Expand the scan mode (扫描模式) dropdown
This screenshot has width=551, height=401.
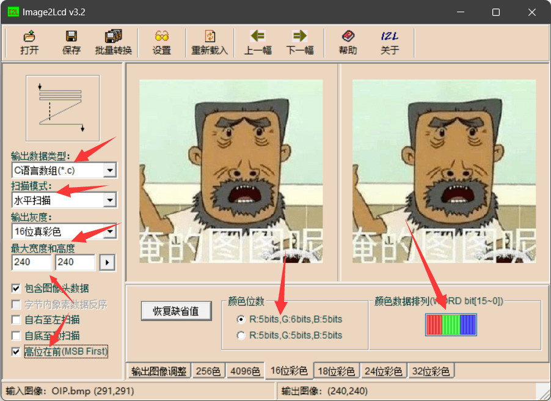(110, 200)
